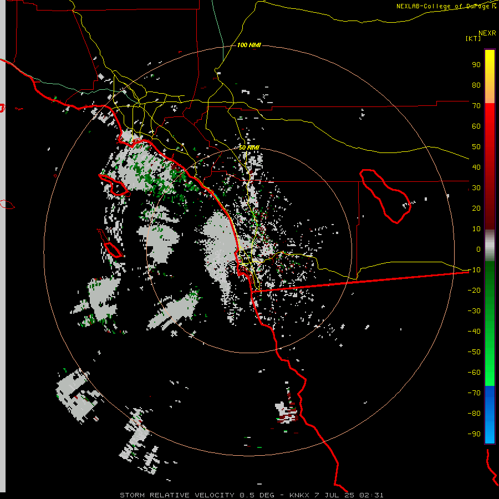Click the -20 value on the velocity scale
Screen dimensions: 499x499
point(474,291)
